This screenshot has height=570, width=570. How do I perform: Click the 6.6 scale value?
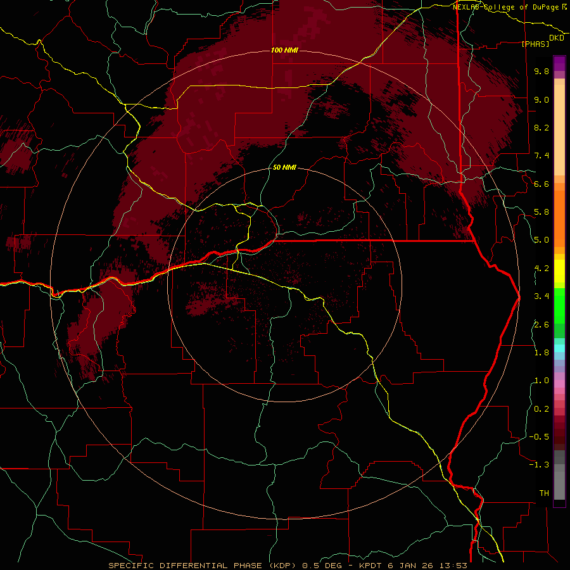[541, 184]
